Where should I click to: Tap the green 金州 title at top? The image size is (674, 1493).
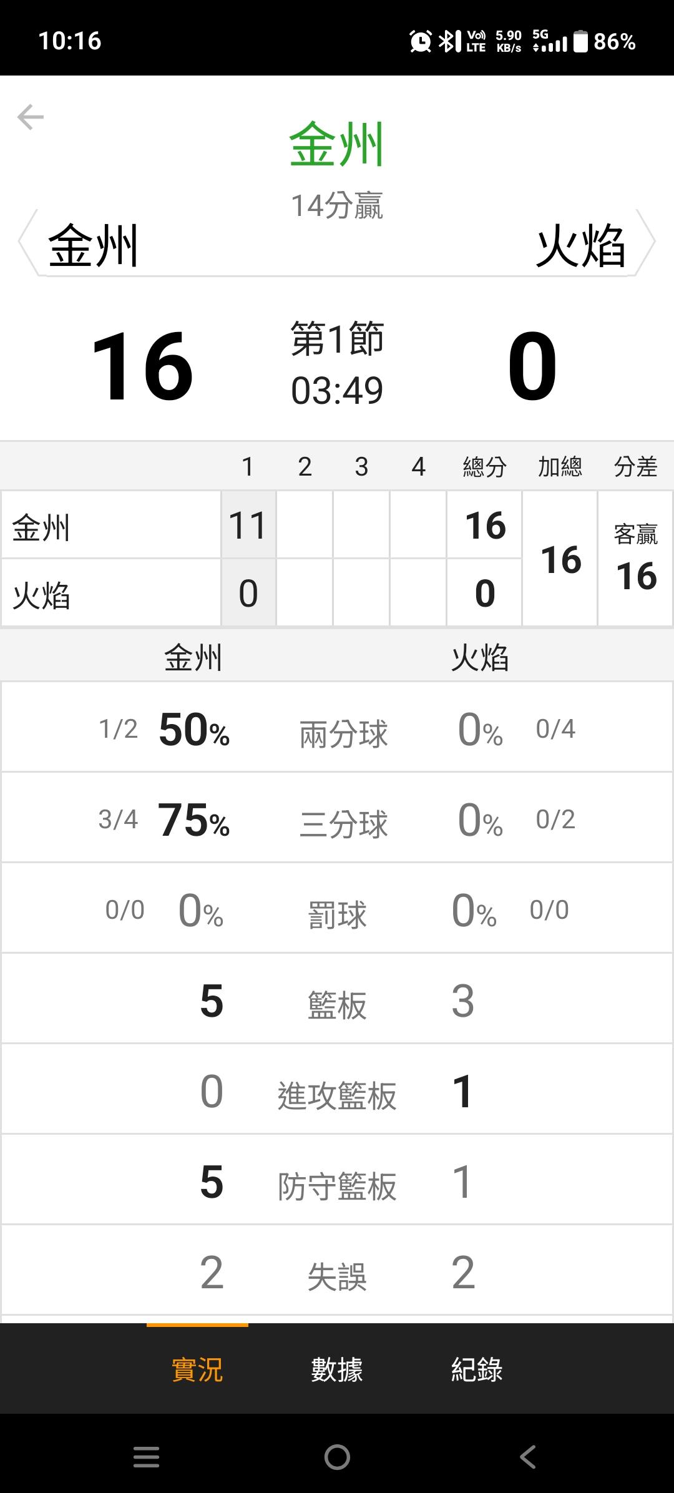click(337, 144)
